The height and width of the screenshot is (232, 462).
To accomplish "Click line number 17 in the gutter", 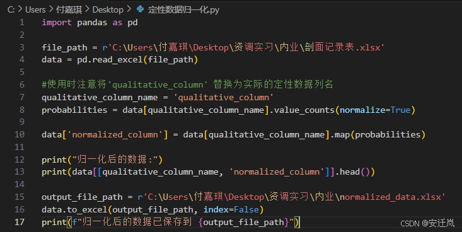I will point(20,222).
